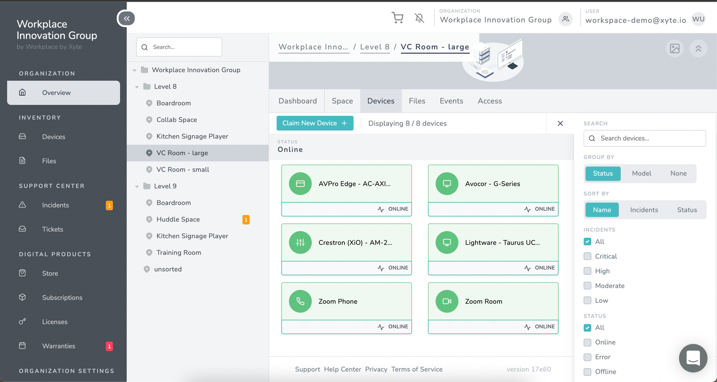Group devices by Status
The image size is (717, 382).
point(602,174)
